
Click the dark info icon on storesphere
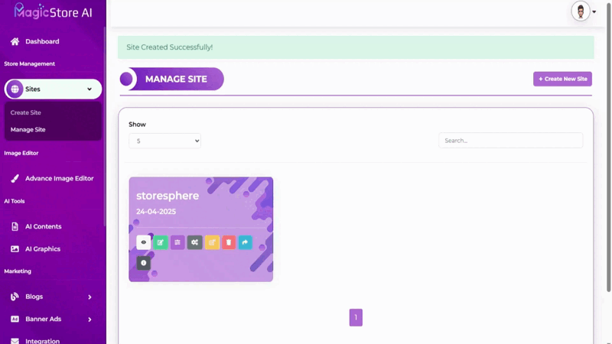point(143,263)
